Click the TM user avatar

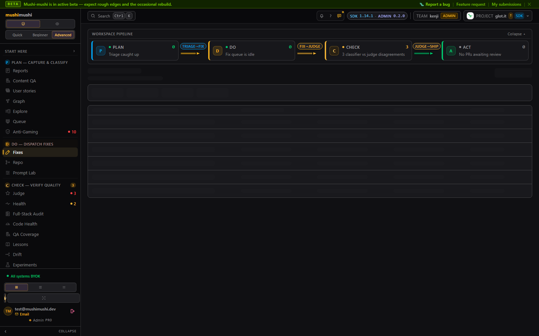(8, 311)
